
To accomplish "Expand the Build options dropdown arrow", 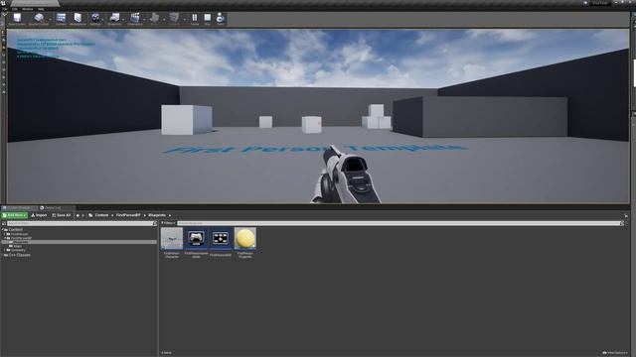I will (x=164, y=20).
